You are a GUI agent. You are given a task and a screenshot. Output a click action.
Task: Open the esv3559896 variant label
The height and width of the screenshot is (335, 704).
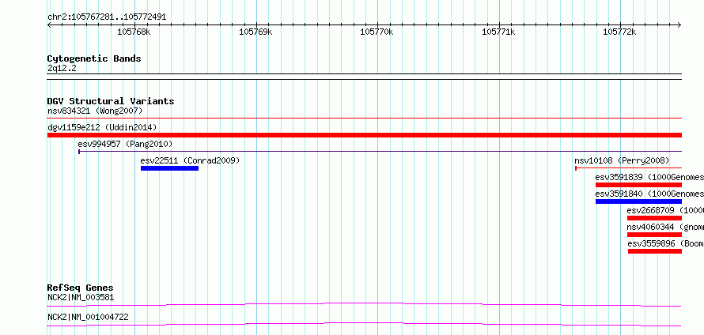click(665, 243)
